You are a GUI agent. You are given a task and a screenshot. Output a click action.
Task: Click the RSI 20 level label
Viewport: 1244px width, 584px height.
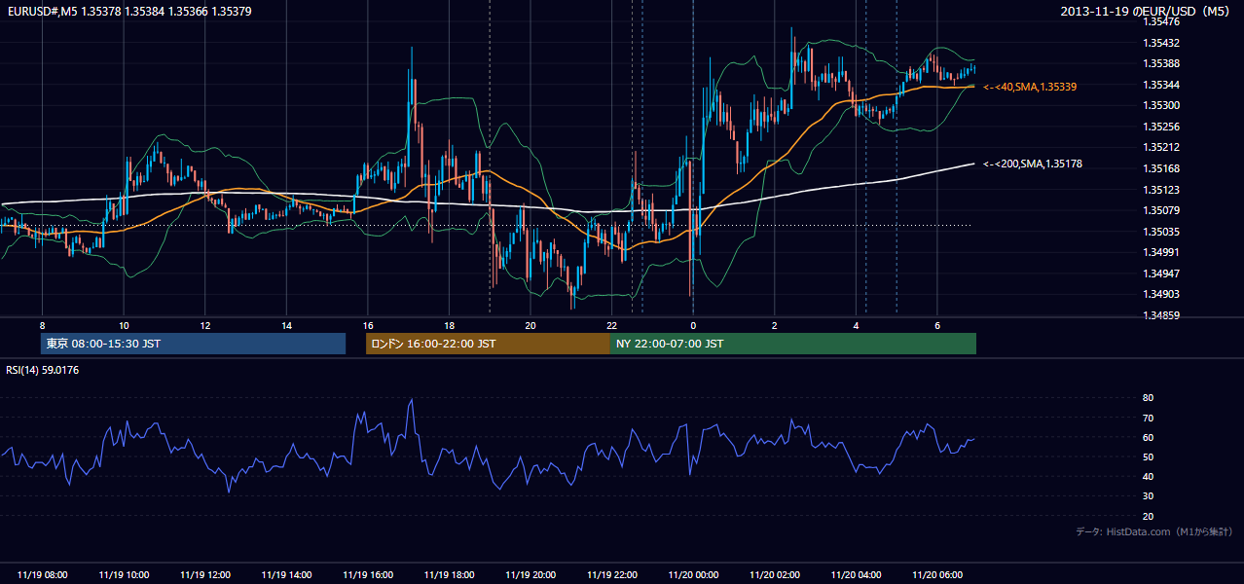[1148, 516]
